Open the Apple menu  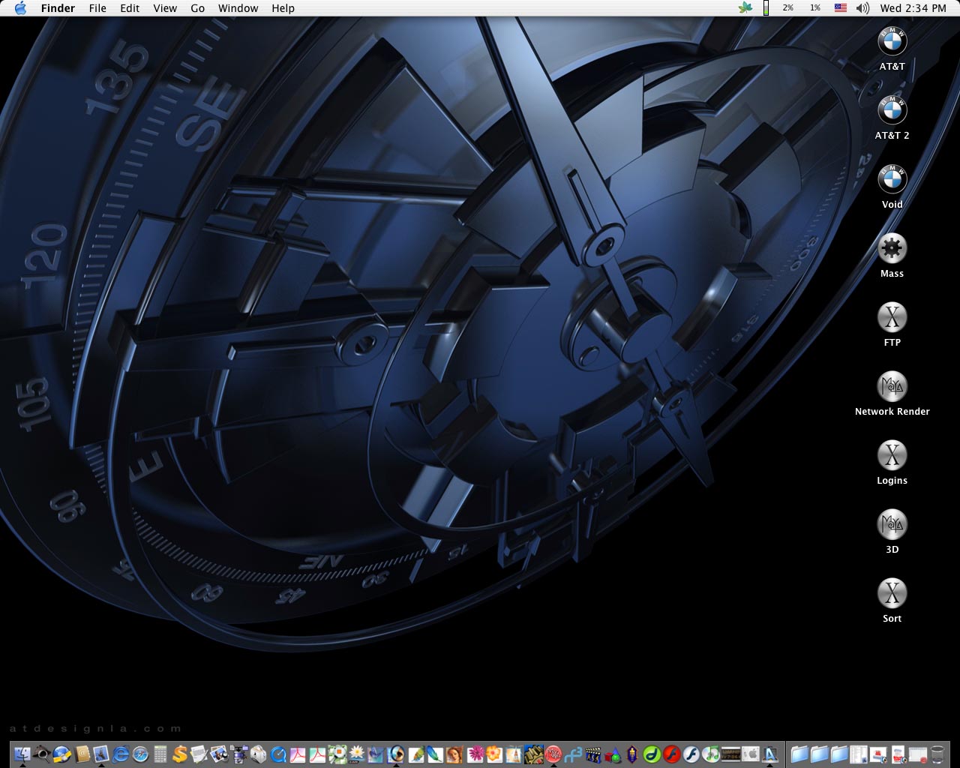tap(20, 8)
